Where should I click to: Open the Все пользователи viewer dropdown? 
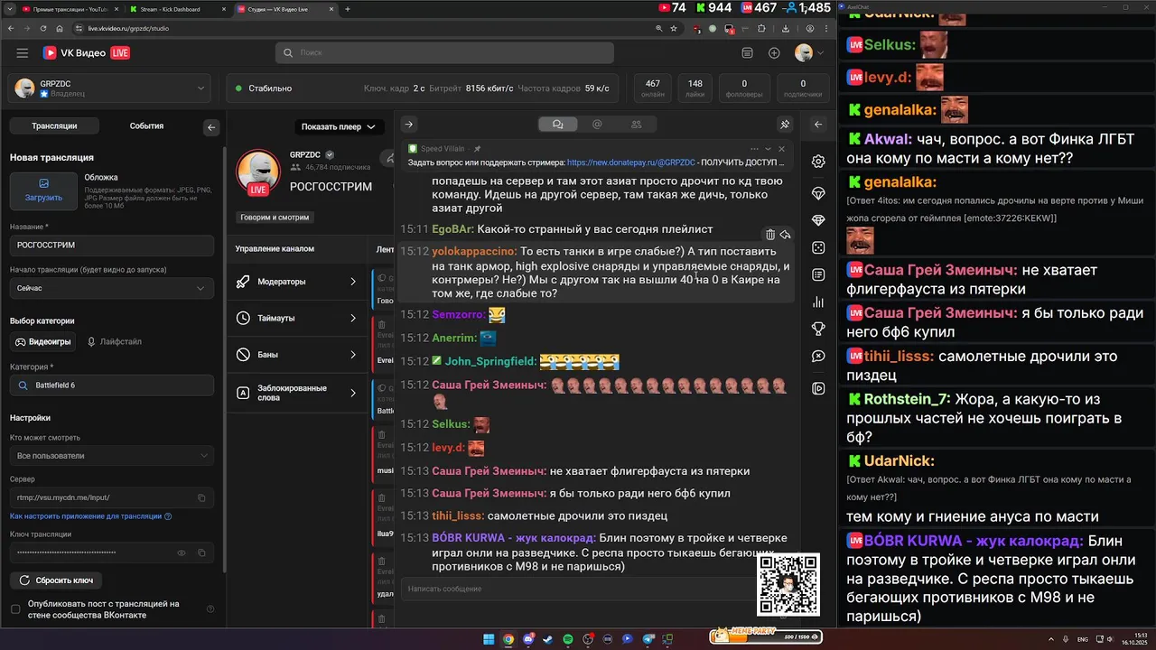[x=112, y=456]
